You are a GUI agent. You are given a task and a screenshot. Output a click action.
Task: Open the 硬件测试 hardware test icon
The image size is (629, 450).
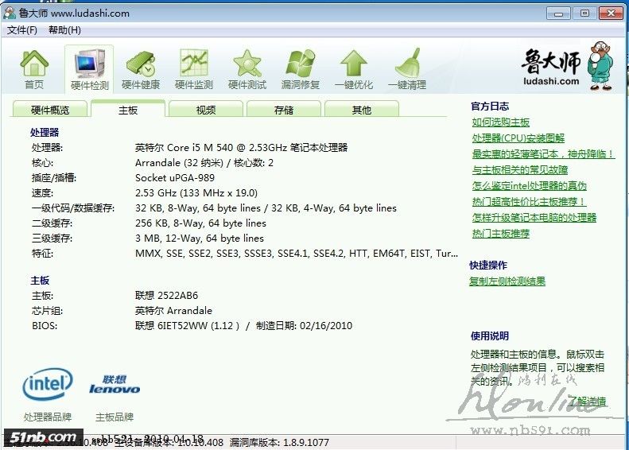247,64
